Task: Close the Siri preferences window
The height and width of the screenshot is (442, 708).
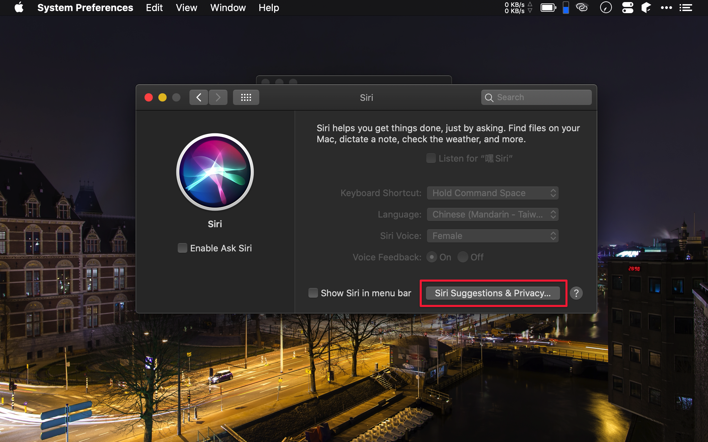Action: [149, 97]
